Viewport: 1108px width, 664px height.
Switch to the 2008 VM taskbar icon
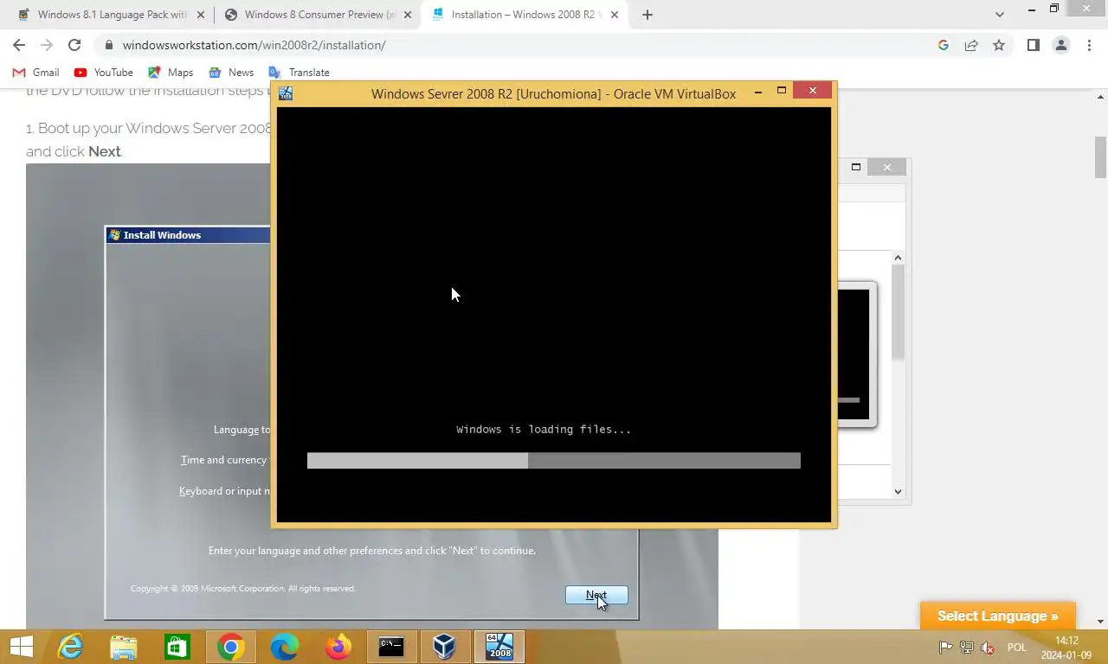click(499, 647)
